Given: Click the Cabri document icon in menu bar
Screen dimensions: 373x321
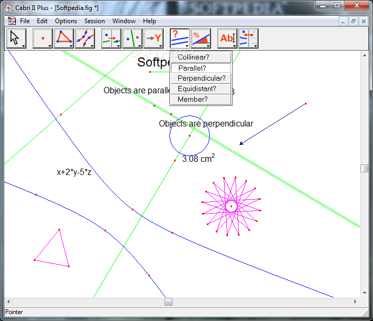Looking at the screenshot, I should 12,21.
